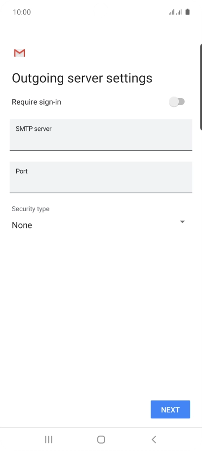202x451 pixels.
Task: Focus the SMTP server input field
Action: [x=101, y=135]
